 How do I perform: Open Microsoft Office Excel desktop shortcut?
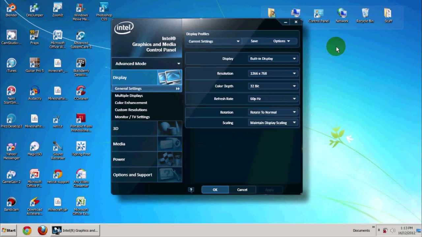point(81,206)
